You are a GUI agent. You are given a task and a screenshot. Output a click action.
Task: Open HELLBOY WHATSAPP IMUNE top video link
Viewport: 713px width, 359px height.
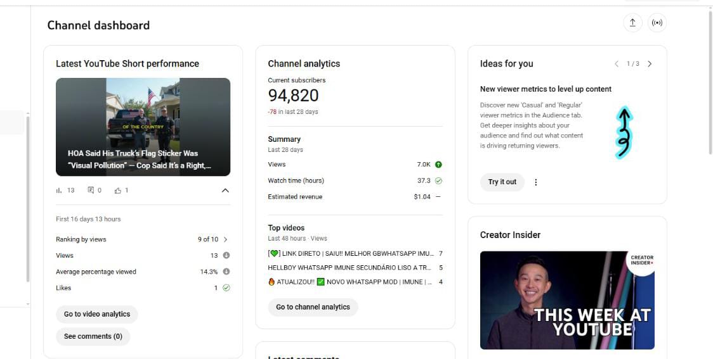click(350, 268)
